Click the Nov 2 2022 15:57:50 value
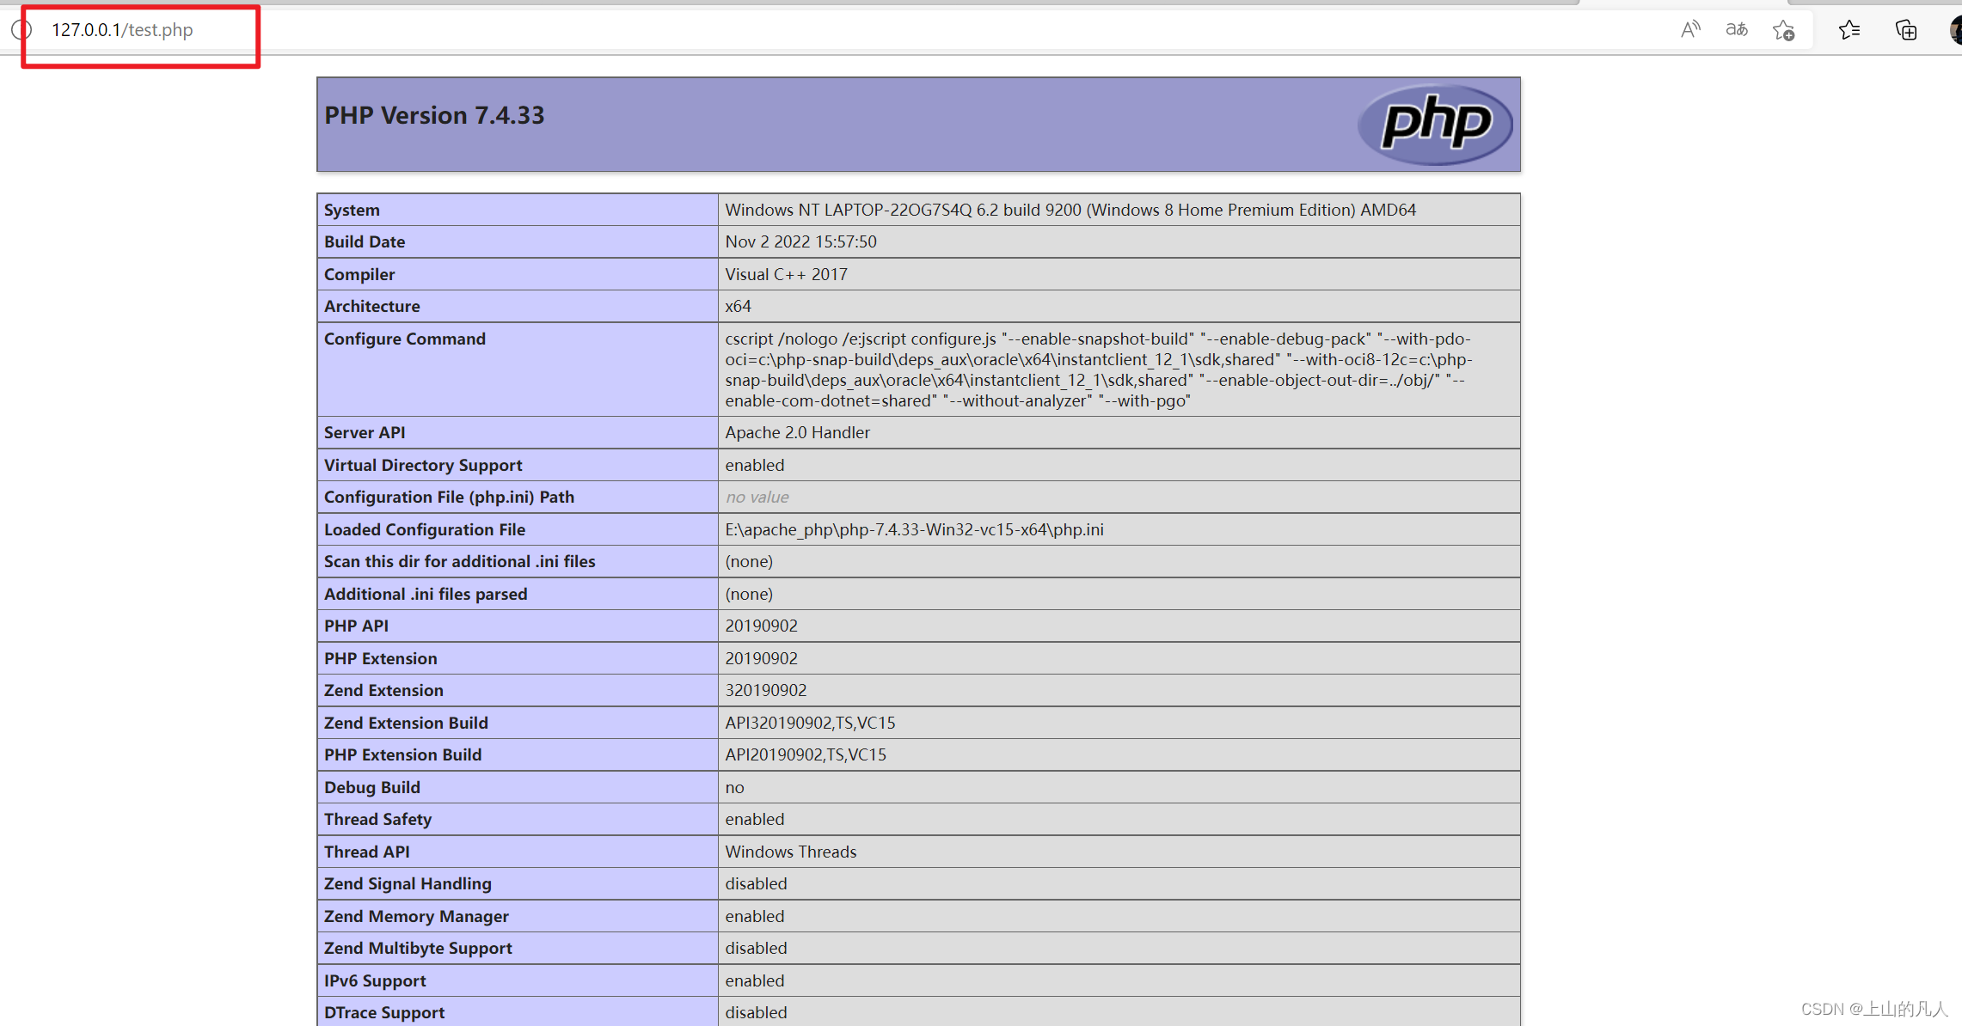1962x1026 pixels. coord(800,241)
